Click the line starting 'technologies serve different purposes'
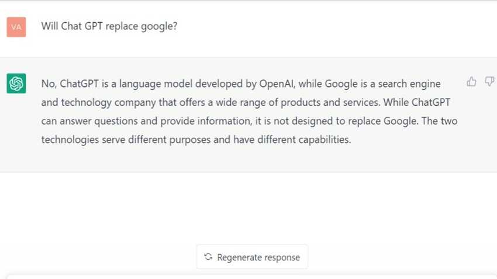497x279 pixels. pos(196,140)
